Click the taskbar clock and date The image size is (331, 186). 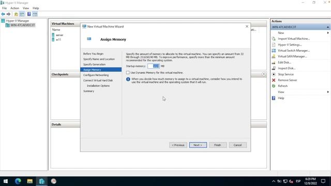[x=310, y=181]
